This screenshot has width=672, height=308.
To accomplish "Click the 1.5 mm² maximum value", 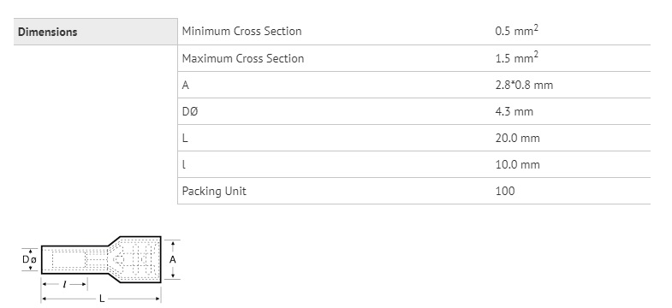I will [x=516, y=58].
